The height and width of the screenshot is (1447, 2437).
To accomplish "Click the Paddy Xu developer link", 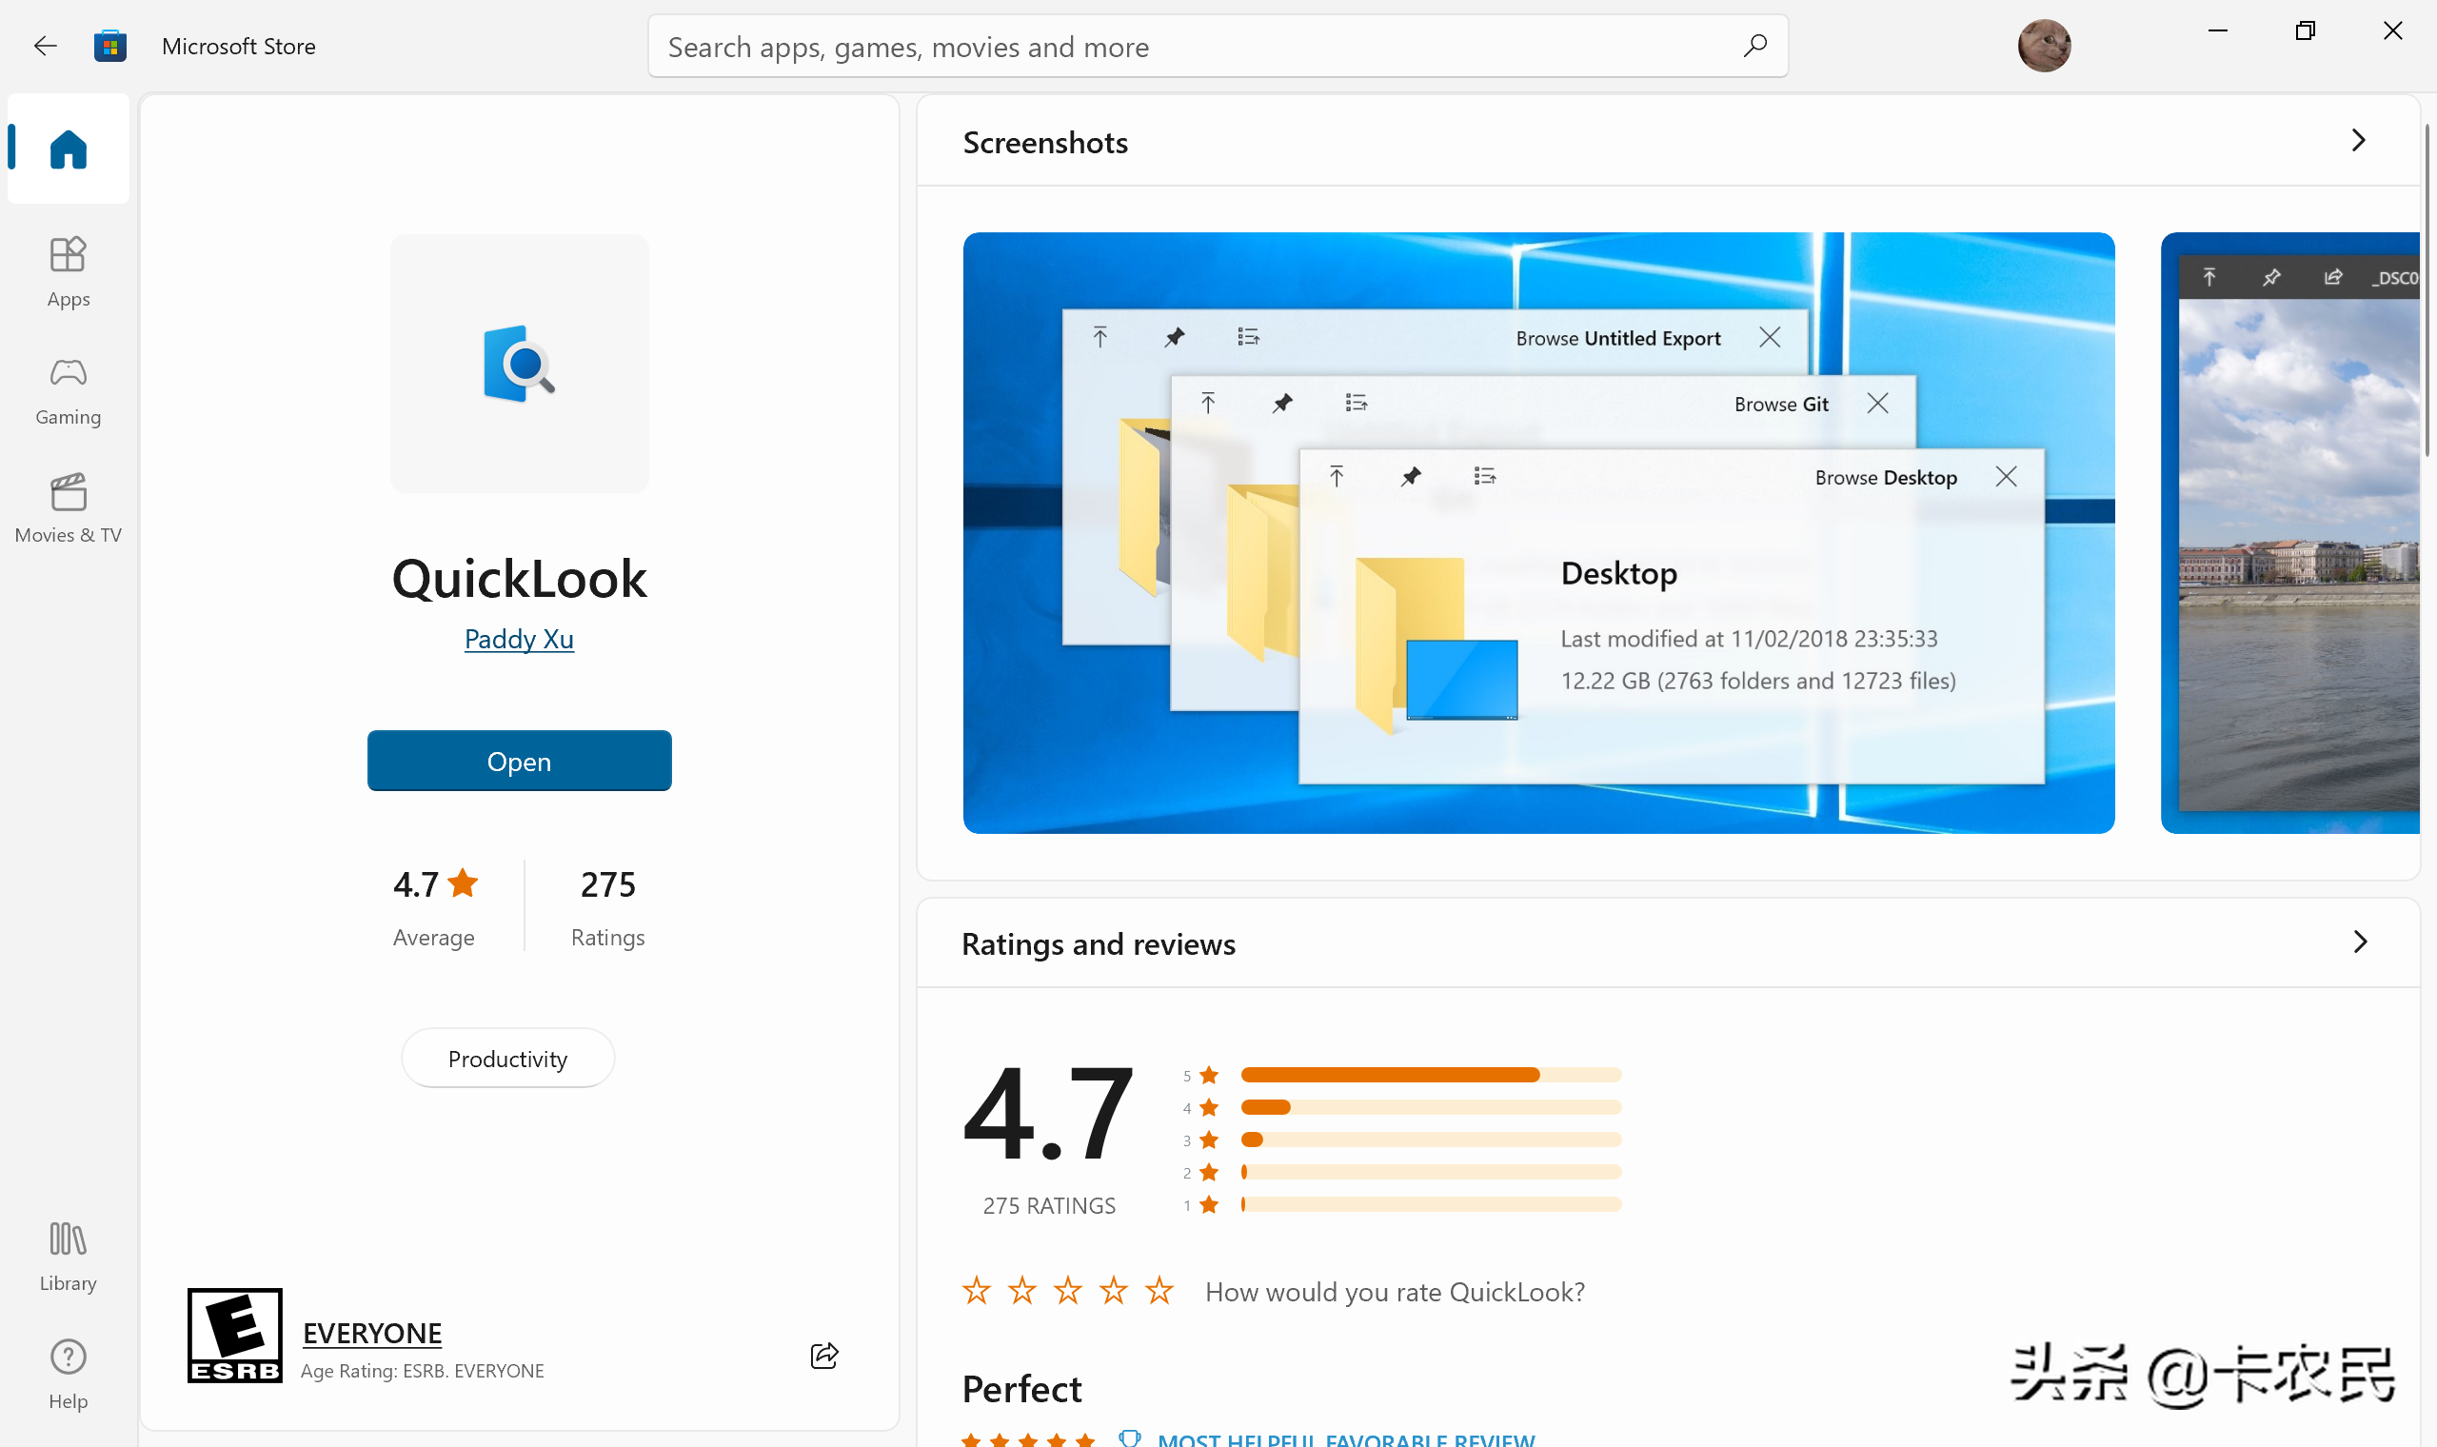I will pyautogui.click(x=519, y=638).
